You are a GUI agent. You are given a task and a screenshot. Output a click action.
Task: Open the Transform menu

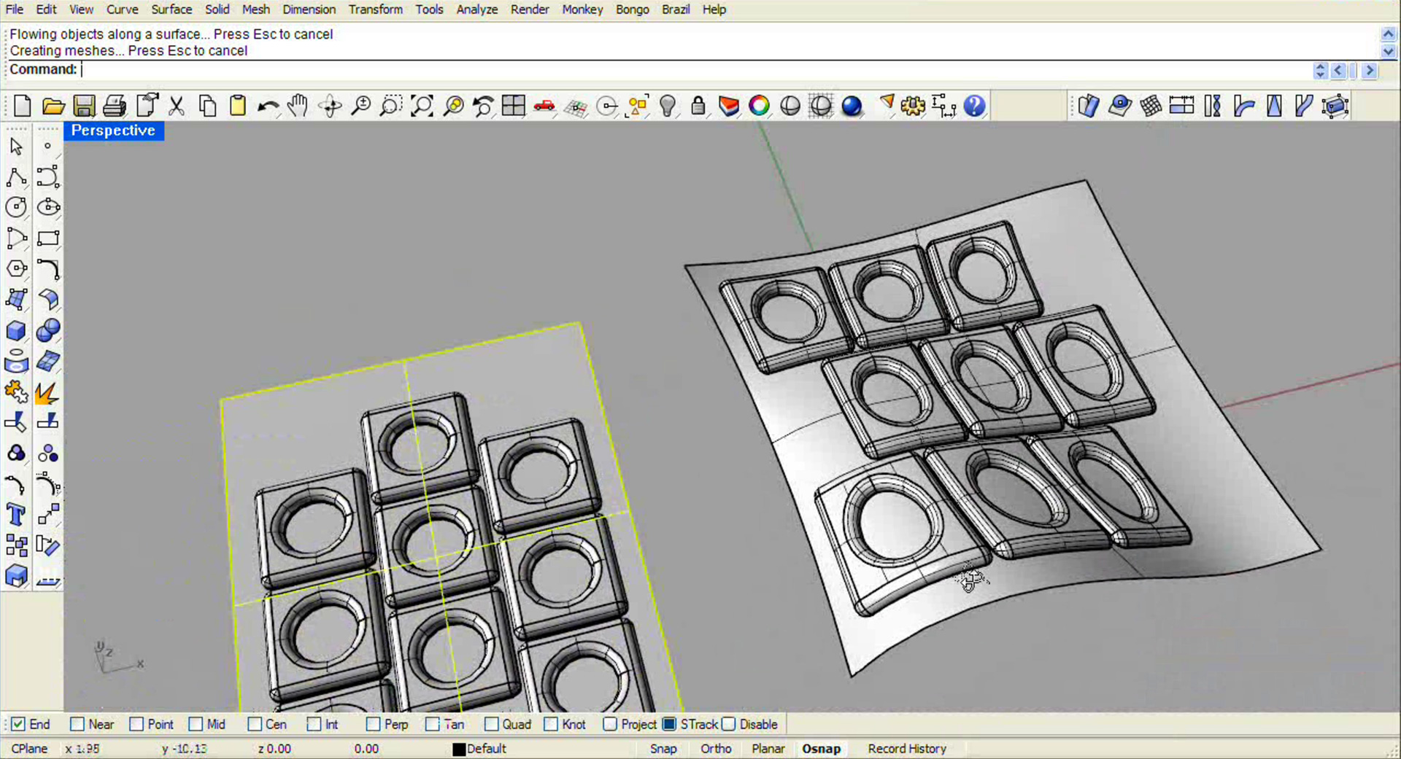point(375,9)
